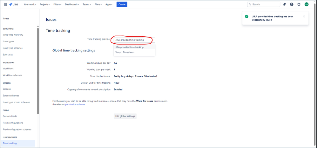Screen dimensions: 317x148
Task: Open the RA user avatar menu
Action: [307, 4]
